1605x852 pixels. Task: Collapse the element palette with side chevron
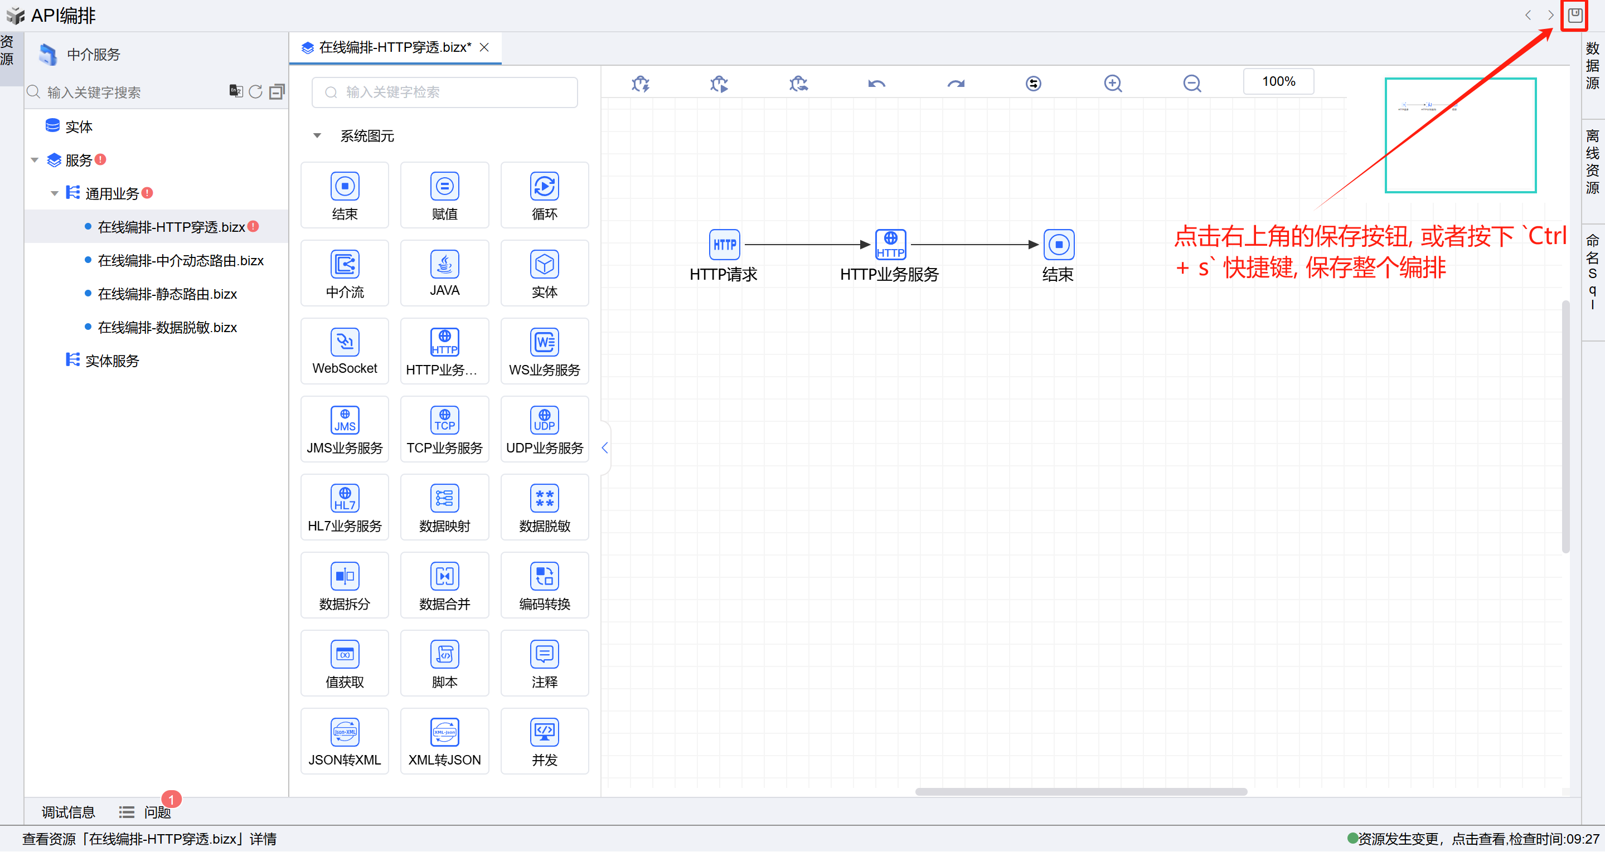[x=604, y=448]
